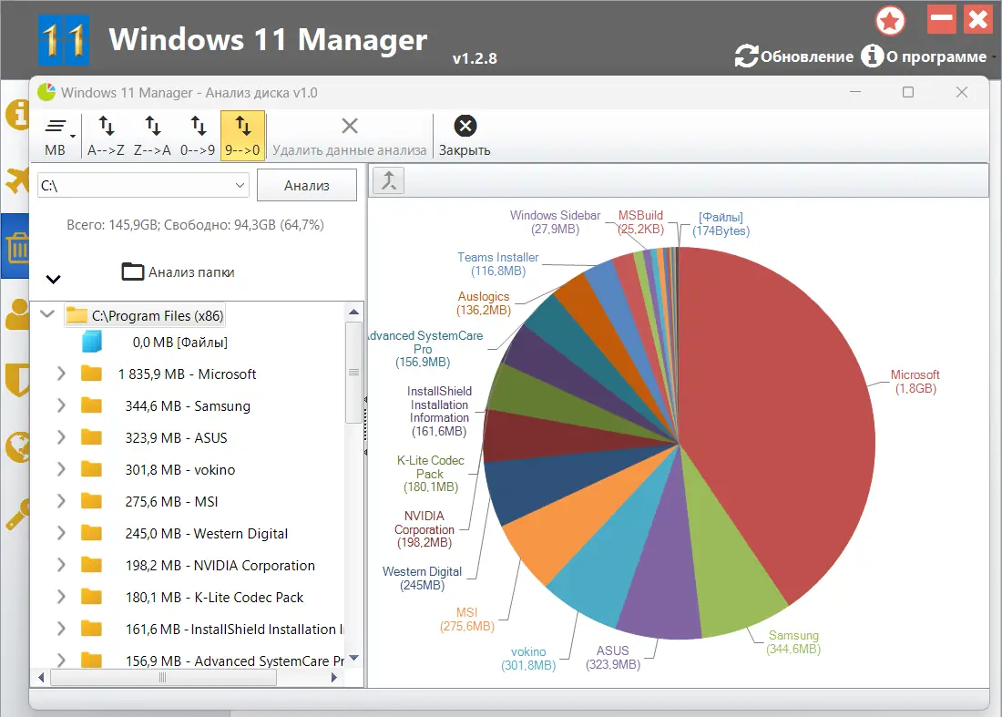Open the drive C:\ combo box
This screenshot has width=1002, height=717.
click(143, 185)
